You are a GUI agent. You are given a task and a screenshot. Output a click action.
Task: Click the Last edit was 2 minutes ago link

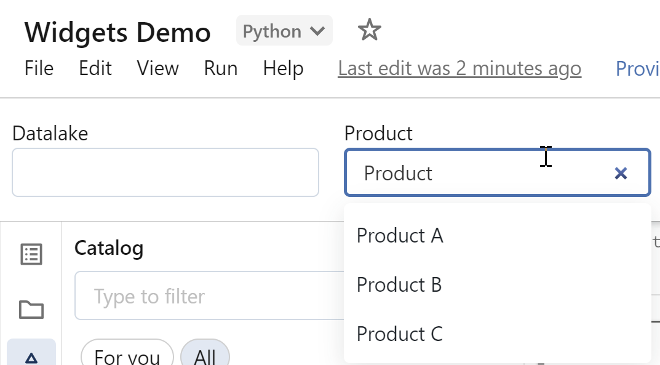tap(459, 68)
